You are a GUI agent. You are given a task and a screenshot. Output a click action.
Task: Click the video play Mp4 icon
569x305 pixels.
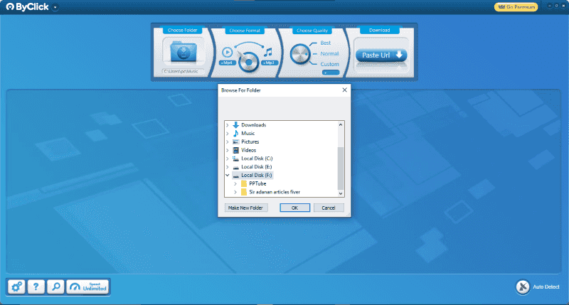click(228, 52)
